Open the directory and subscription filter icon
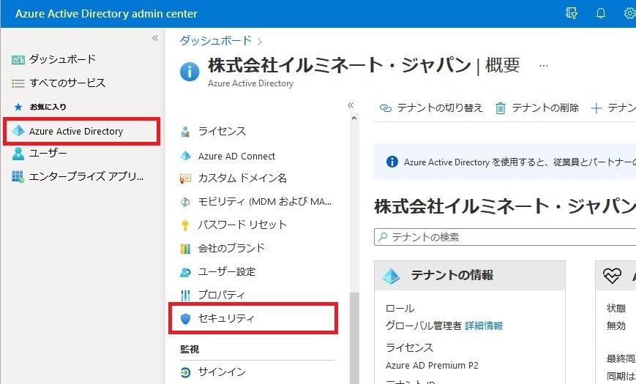Image resolution: width=636 pixels, height=384 pixels. click(572, 13)
